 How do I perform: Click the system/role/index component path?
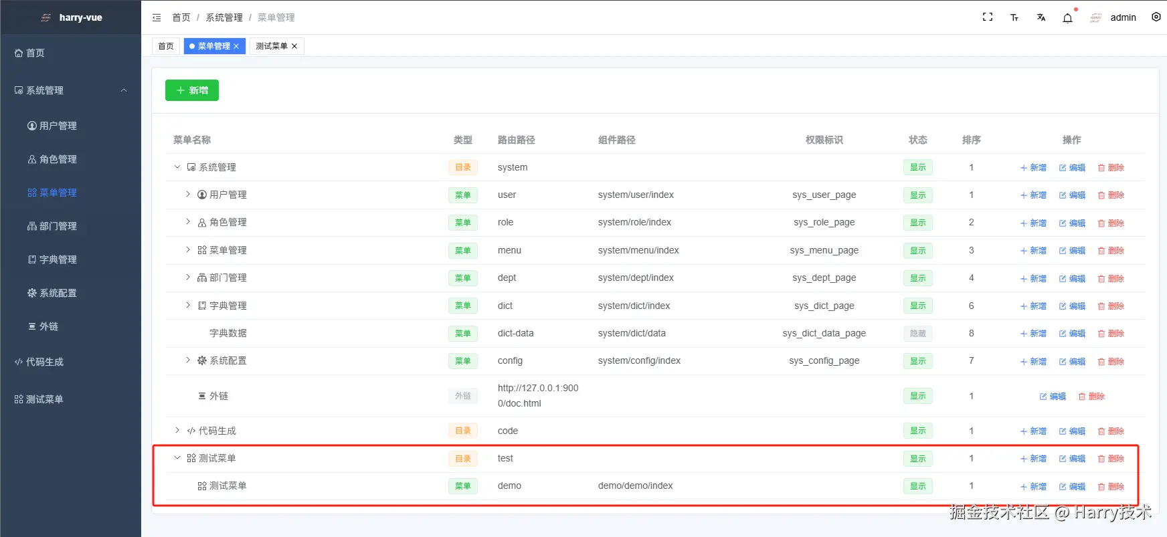pos(634,222)
